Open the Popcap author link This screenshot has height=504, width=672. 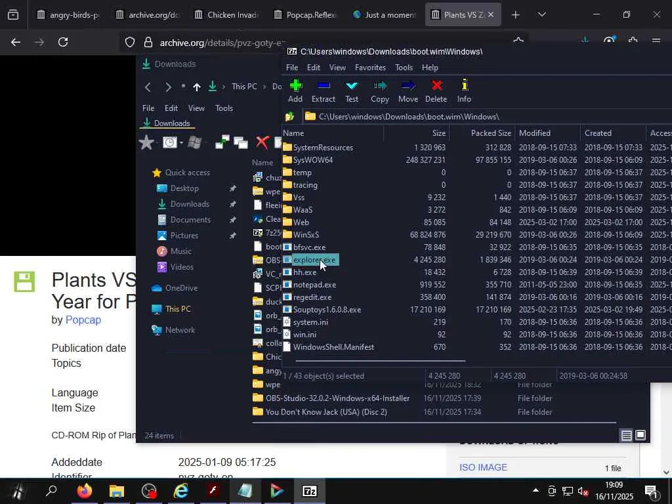[83, 320]
